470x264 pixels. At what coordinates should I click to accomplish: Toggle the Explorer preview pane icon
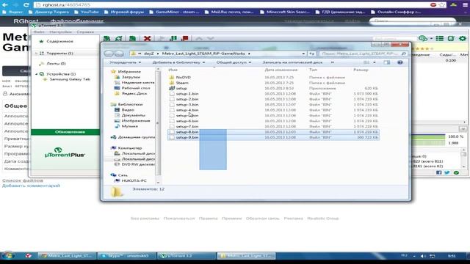387,62
